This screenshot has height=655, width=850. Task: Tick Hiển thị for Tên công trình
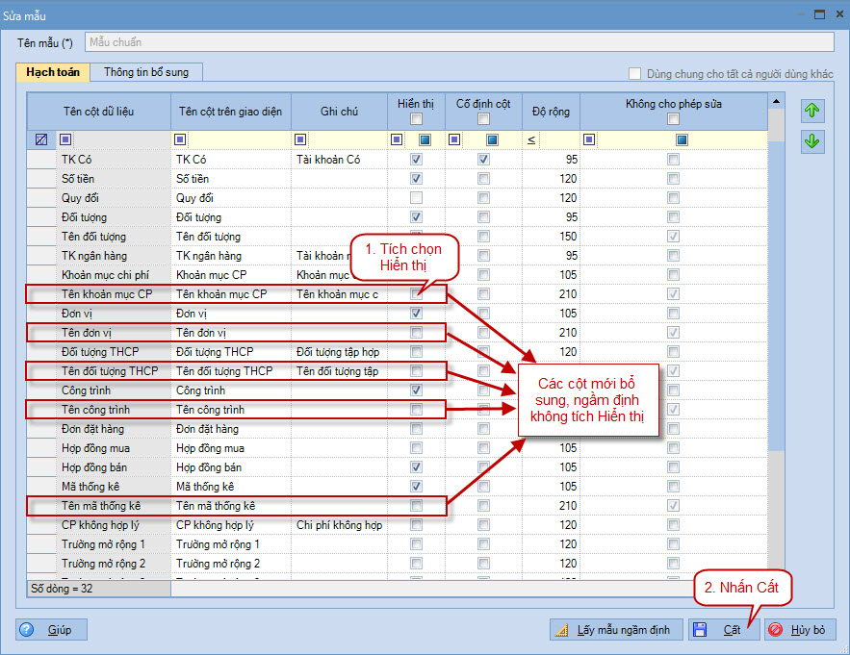click(x=416, y=410)
